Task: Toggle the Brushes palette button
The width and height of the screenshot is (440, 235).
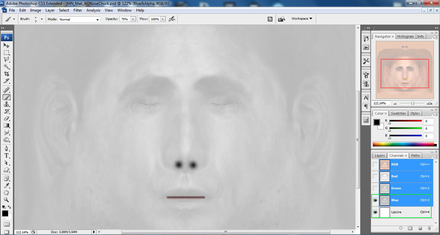Action: click(x=270, y=19)
